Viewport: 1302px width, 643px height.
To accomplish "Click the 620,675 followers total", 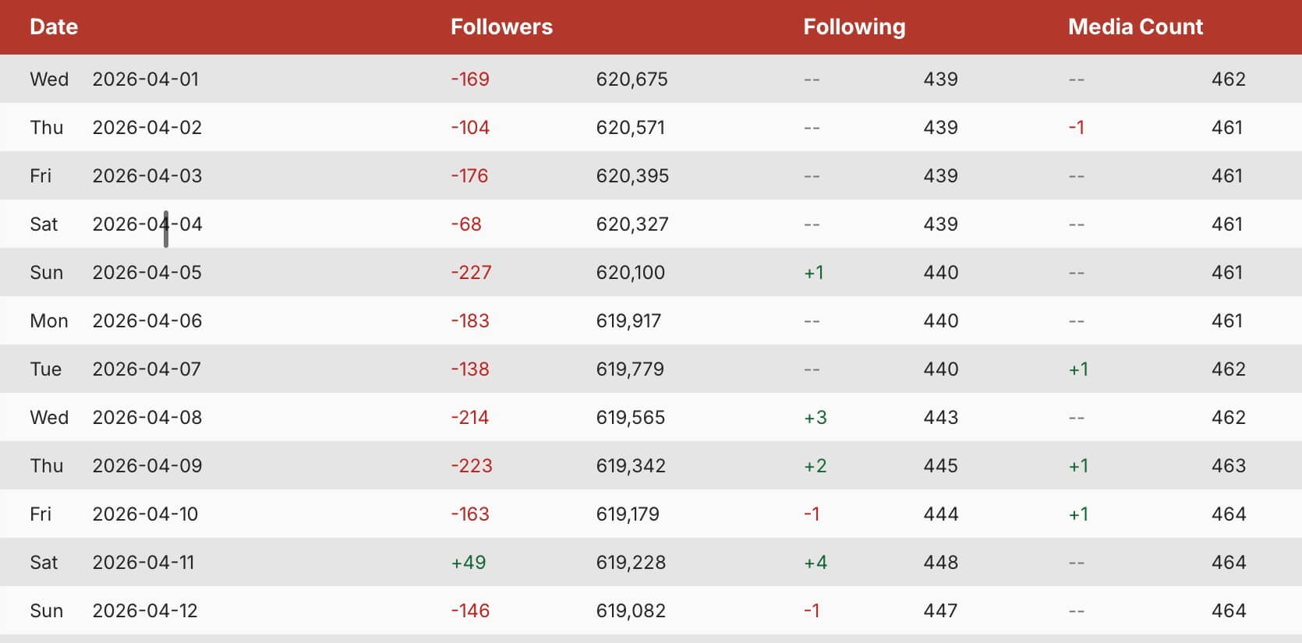I will point(632,79).
